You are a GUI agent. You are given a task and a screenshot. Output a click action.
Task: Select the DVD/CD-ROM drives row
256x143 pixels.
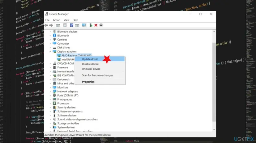point(66,63)
